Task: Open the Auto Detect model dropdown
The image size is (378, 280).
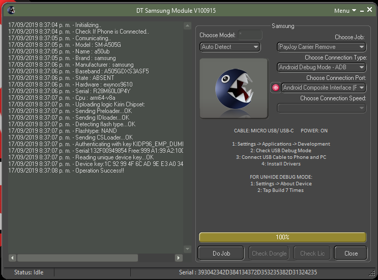Action: click(230, 47)
